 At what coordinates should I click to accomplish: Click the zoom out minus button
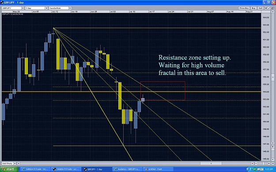(x=256, y=163)
